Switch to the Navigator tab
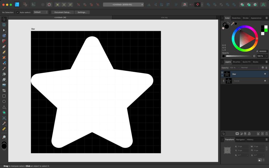 [x=240, y=140]
